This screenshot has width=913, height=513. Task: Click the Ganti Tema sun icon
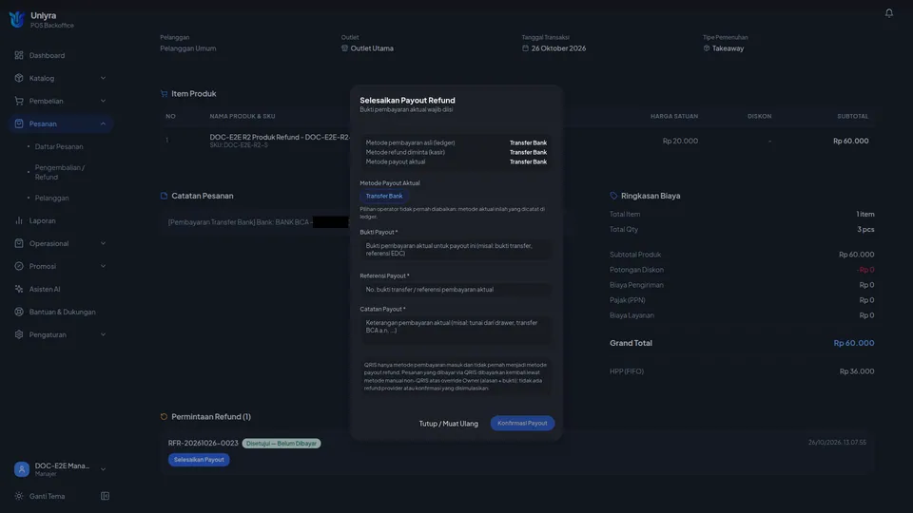[x=19, y=496]
